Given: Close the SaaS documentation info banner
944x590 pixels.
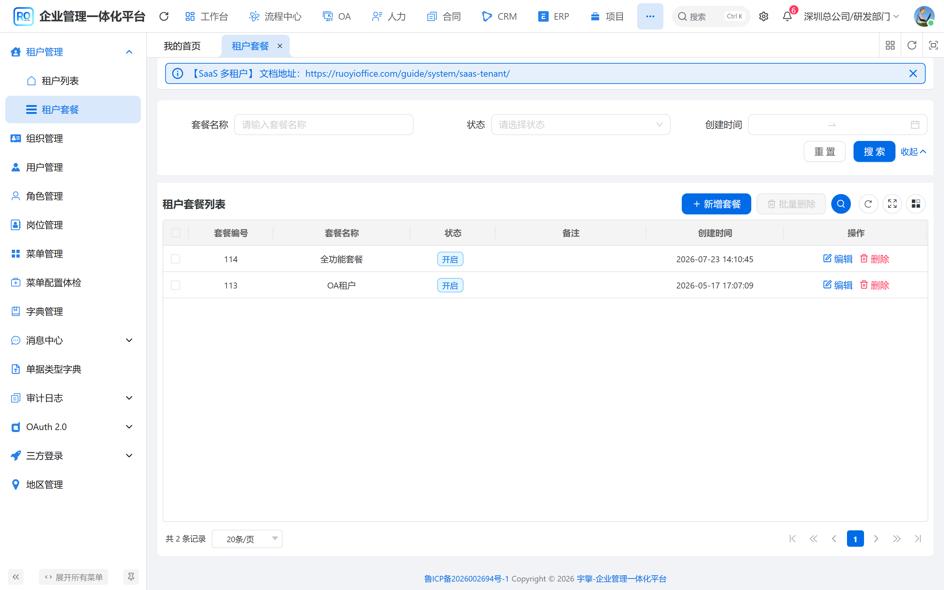Looking at the screenshot, I should [x=913, y=73].
